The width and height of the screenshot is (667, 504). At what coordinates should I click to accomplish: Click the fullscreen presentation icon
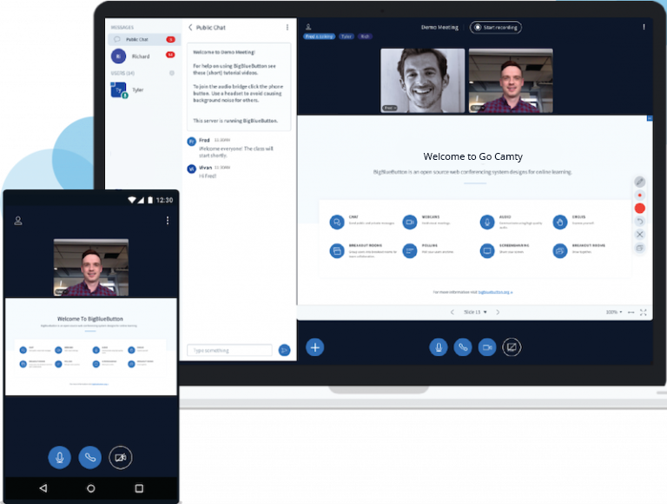[644, 311]
